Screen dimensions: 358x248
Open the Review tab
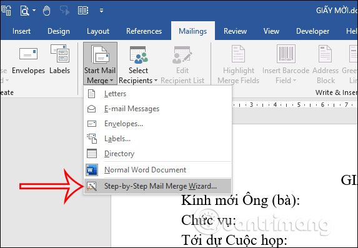[235, 31]
